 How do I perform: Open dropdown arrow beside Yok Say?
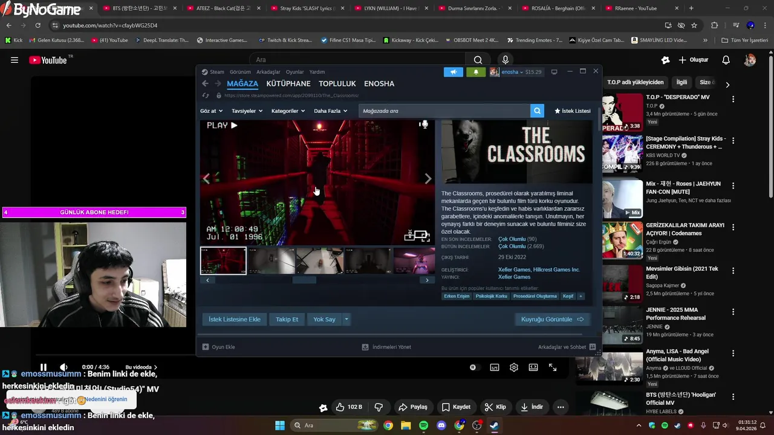pyautogui.click(x=346, y=319)
